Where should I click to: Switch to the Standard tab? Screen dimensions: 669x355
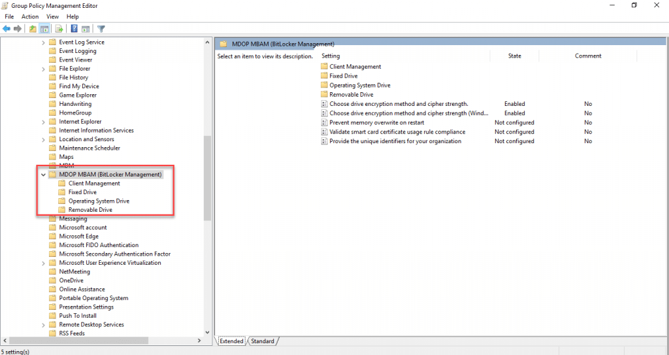click(263, 341)
